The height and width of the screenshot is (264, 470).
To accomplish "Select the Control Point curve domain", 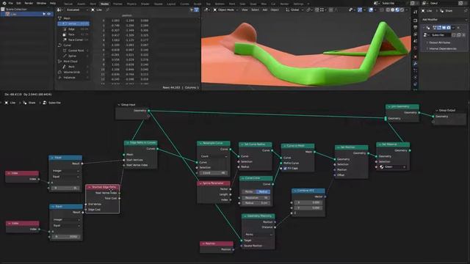I will (x=73, y=51).
